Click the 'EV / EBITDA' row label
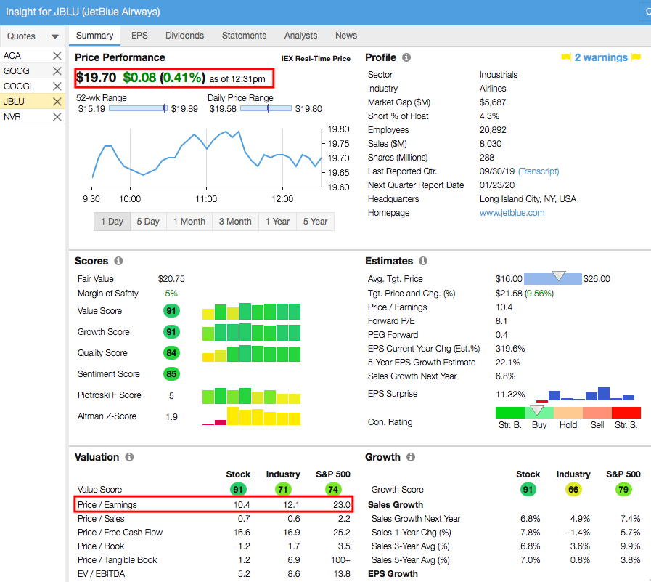Viewport: 651px width, 582px height. 101,574
